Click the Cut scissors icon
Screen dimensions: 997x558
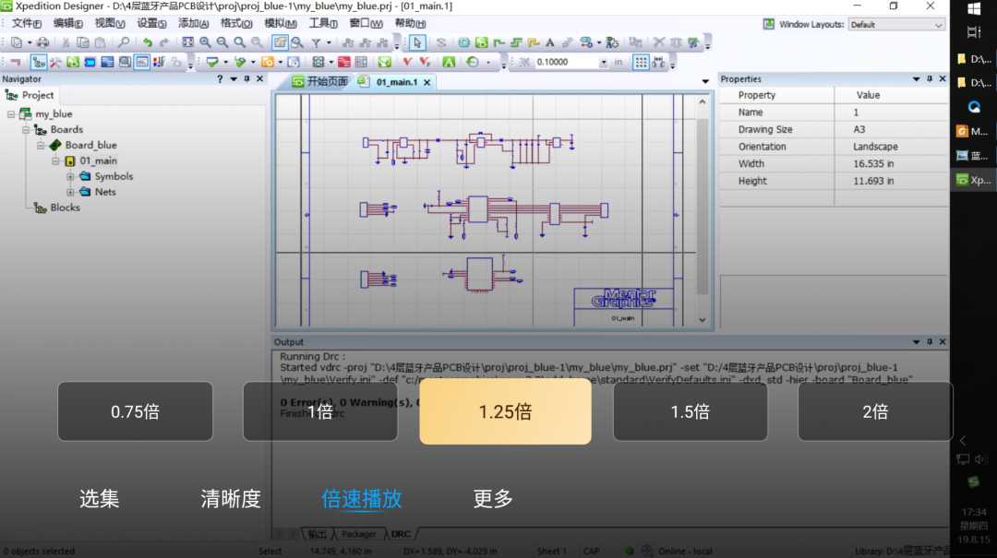[66, 42]
